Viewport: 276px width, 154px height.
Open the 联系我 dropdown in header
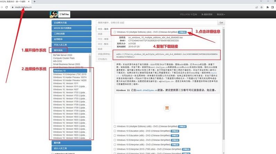[221, 15]
